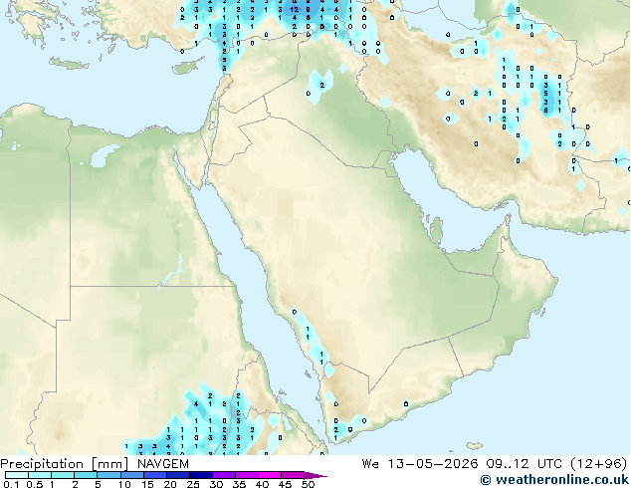
Task: Click the 45–50 mm legend color swatch
Action: tap(293, 475)
